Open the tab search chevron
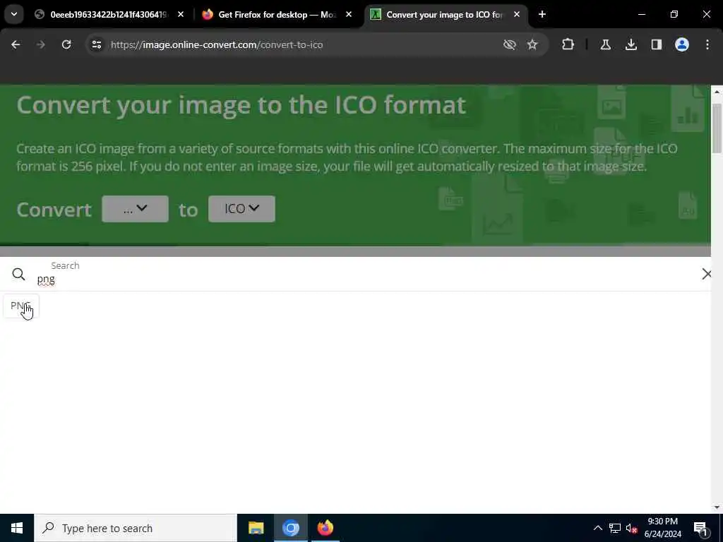This screenshot has width=723, height=542. [14, 14]
